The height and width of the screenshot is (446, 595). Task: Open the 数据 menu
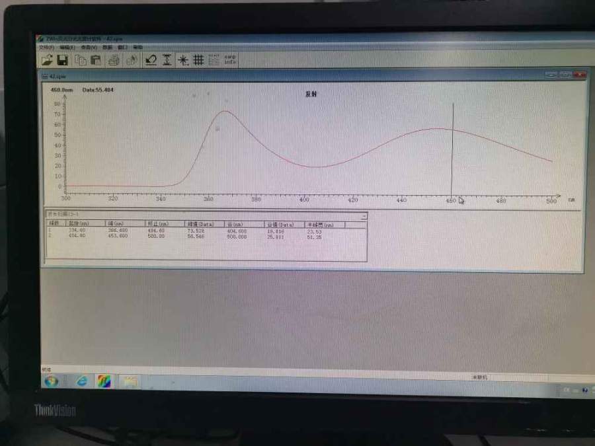pos(107,48)
